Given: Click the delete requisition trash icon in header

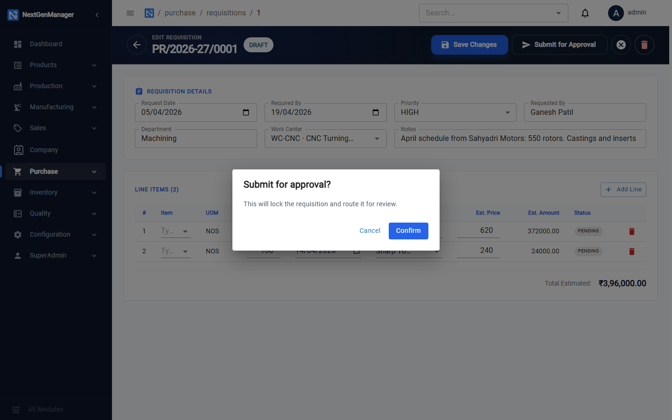Looking at the screenshot, I should 644,45.
